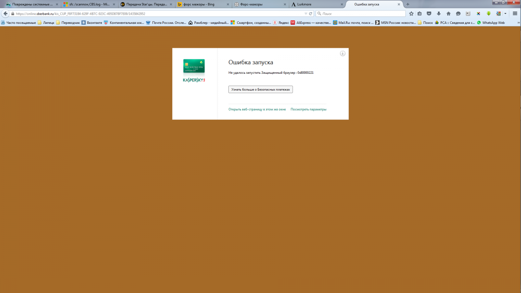Click the 'Ошибка запуска' heading text
This screenshot has width=521, height=293.
[251, 63]
